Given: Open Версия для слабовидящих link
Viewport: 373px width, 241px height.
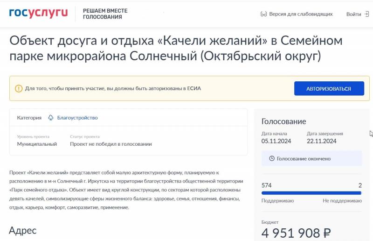Looking at the screenshot, I should (301, 14).
